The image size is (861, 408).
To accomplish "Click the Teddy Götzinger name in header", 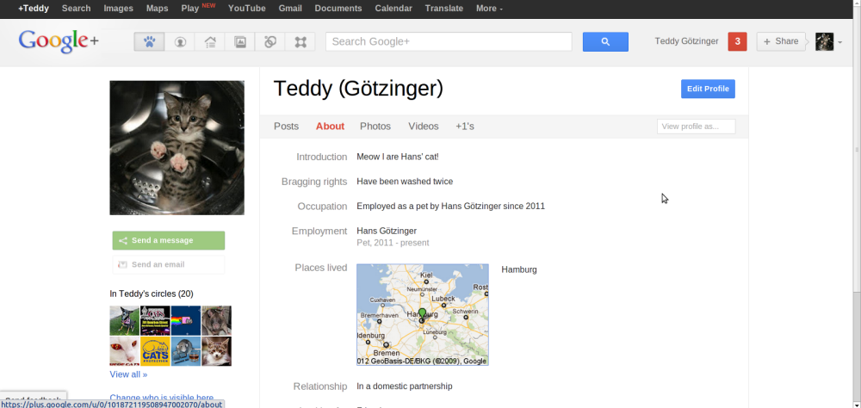I will 686,41.
